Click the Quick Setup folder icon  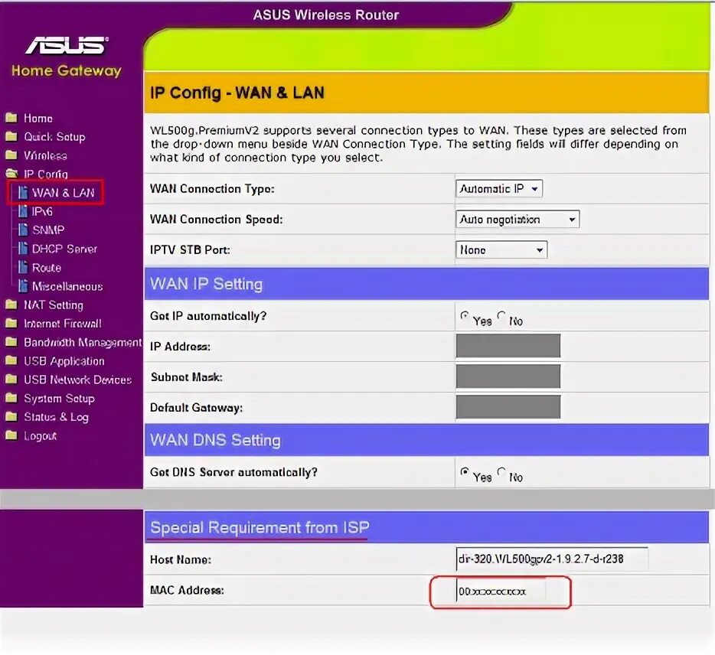(x=11, y=137)
